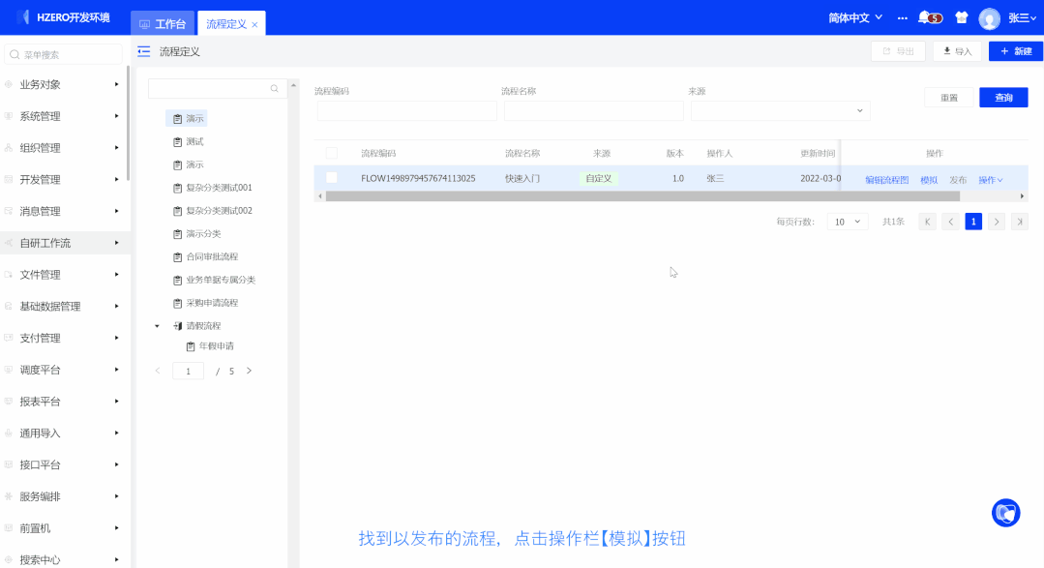The width and height of the screenshot is (1044, 568).
Task: Expand the 系统管理 menu
Action: [64, 116]
